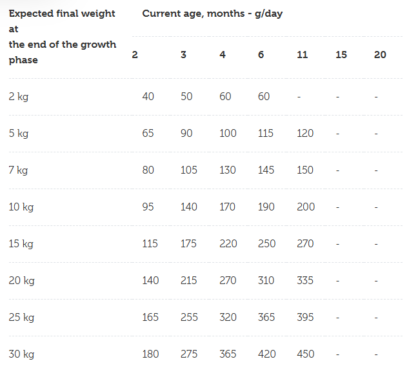Select the '2 kg' row label

click(19, 97)
